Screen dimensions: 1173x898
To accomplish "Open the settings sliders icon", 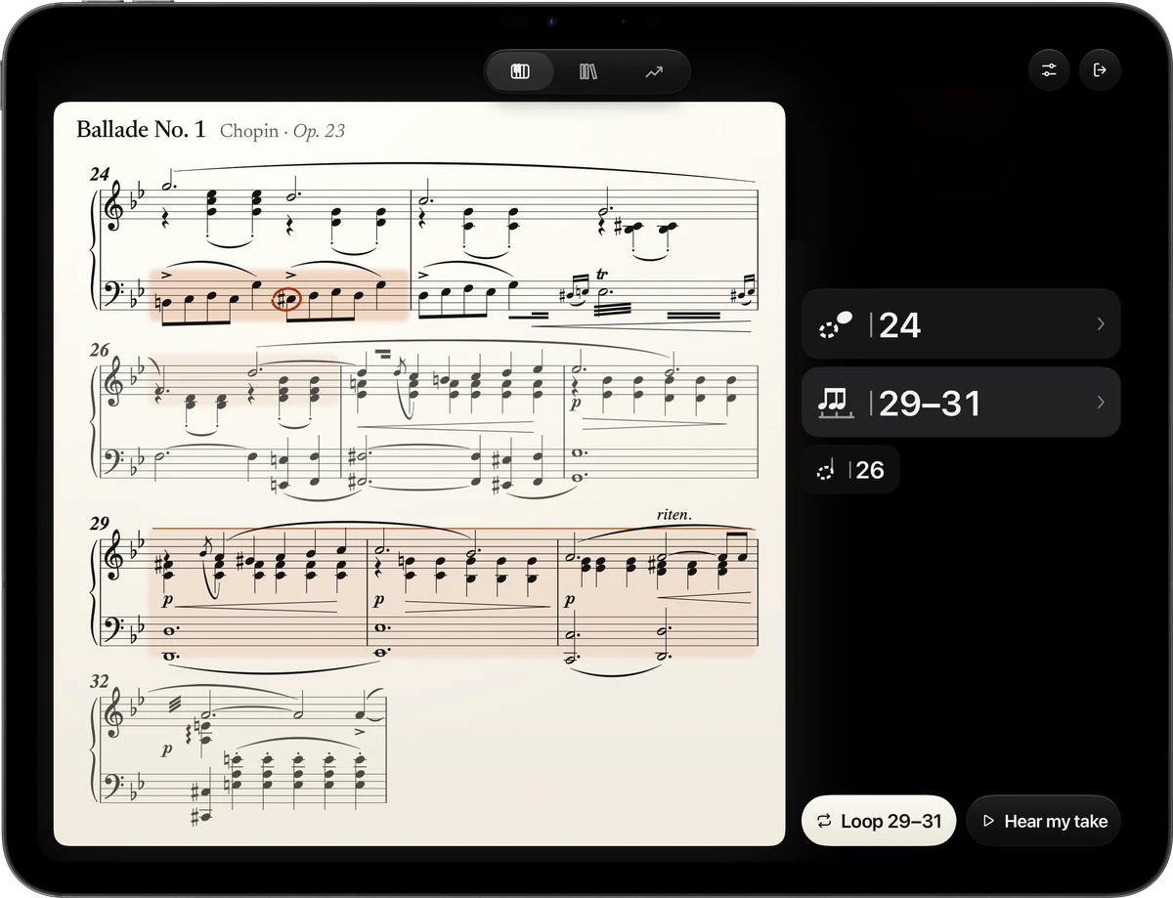I will (1049, 70).
